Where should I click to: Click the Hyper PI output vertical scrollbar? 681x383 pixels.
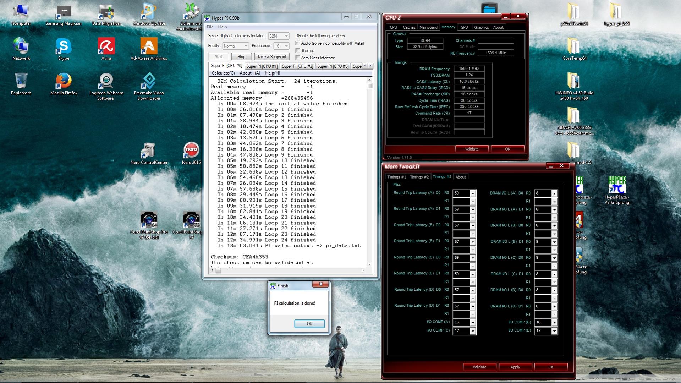coord(369,173)
